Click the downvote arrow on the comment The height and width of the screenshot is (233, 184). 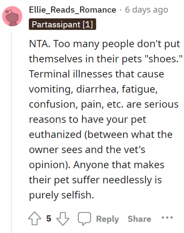[x=63, y=218]
